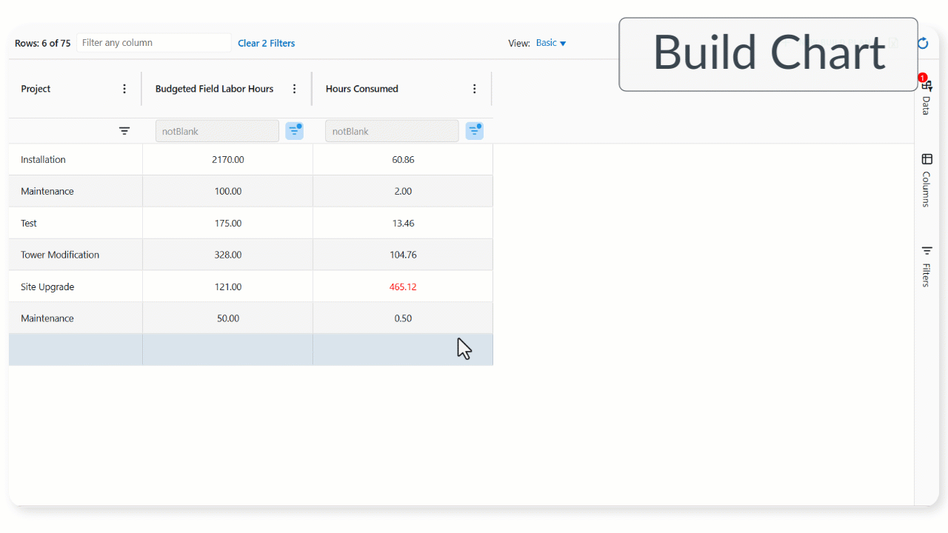Select the red 465.12 hours consumed cell
This screenshot has width=948, height=533.
pos(403,286)
